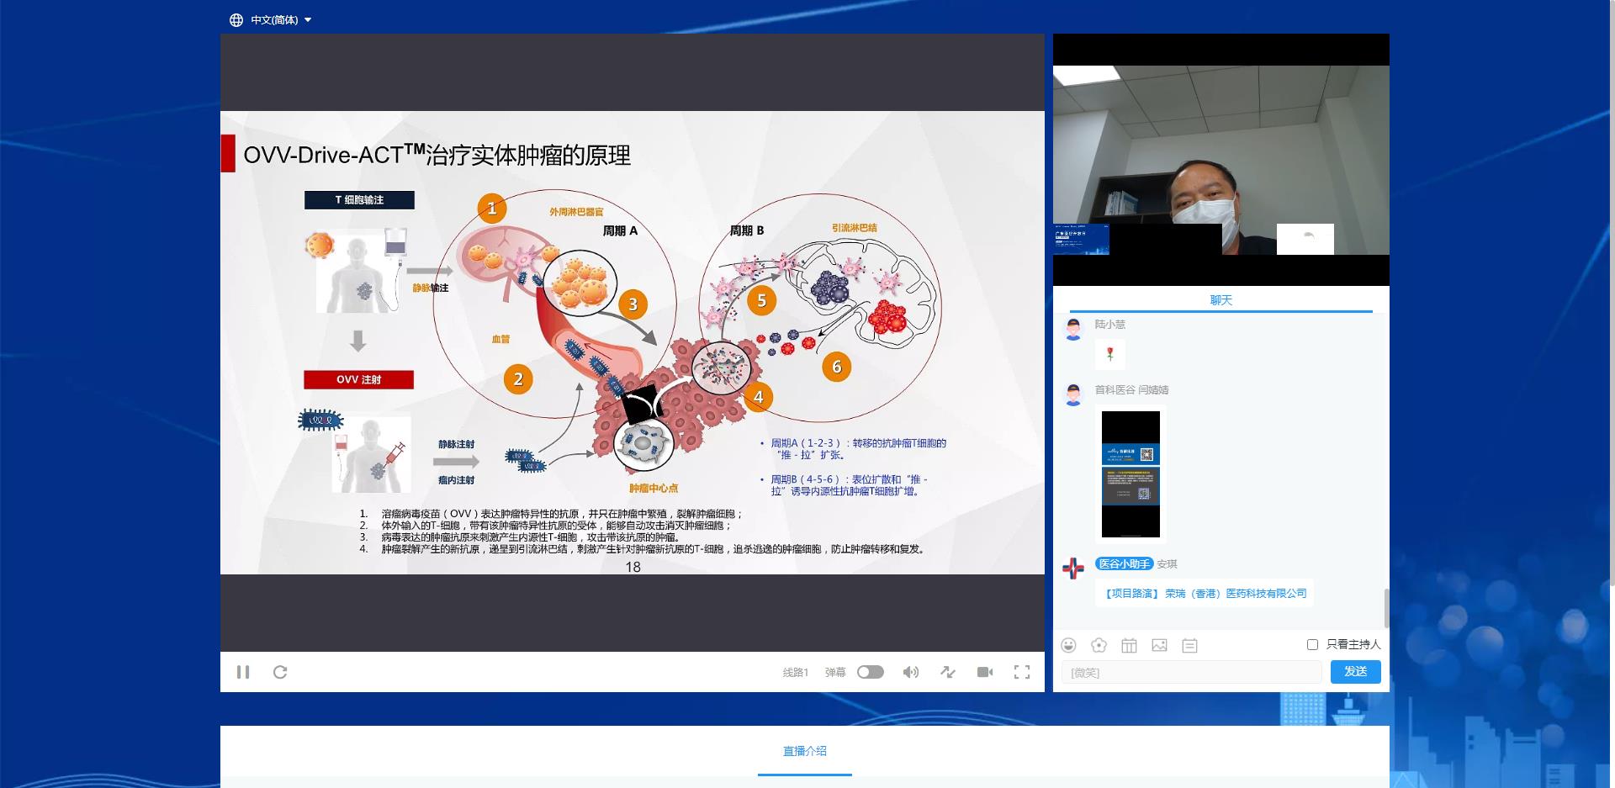Open the emoji picker in chat
This screenshot has height=788, width=1615.
[x=1068, y=645]
